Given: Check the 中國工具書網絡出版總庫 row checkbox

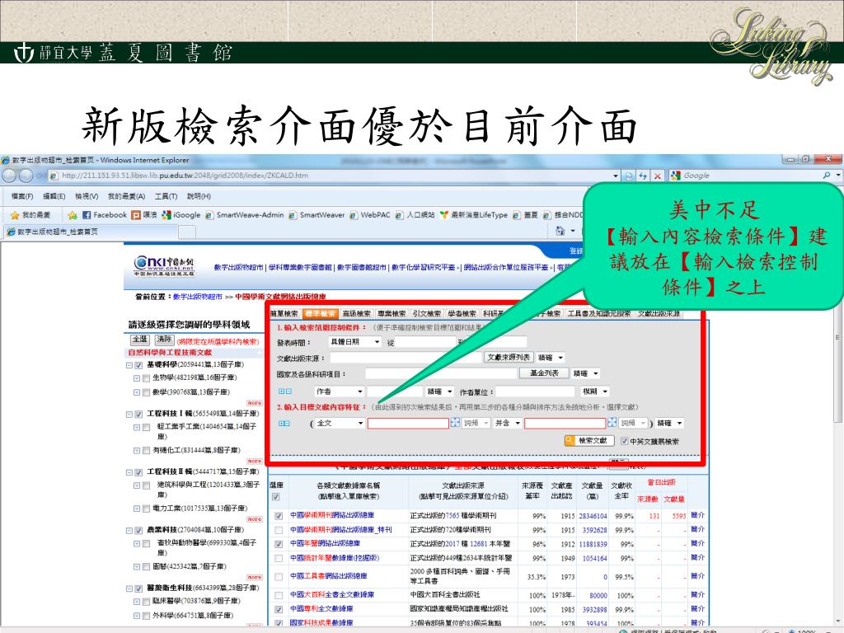Looking at the screenshot, I should (x=279, y=578).
